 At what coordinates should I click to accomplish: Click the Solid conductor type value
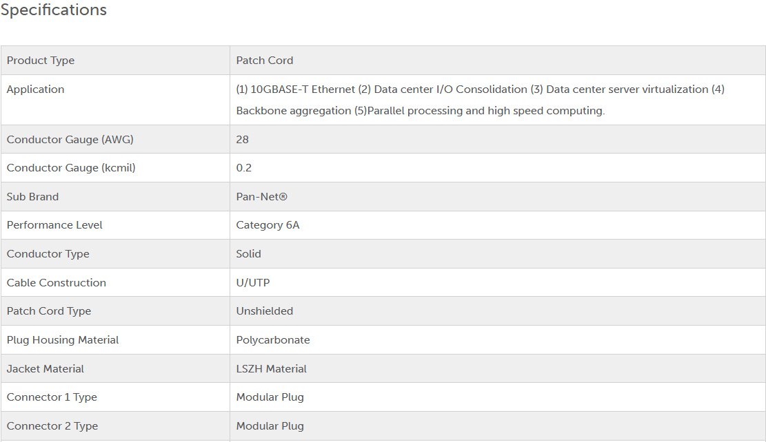coord(249,254)
